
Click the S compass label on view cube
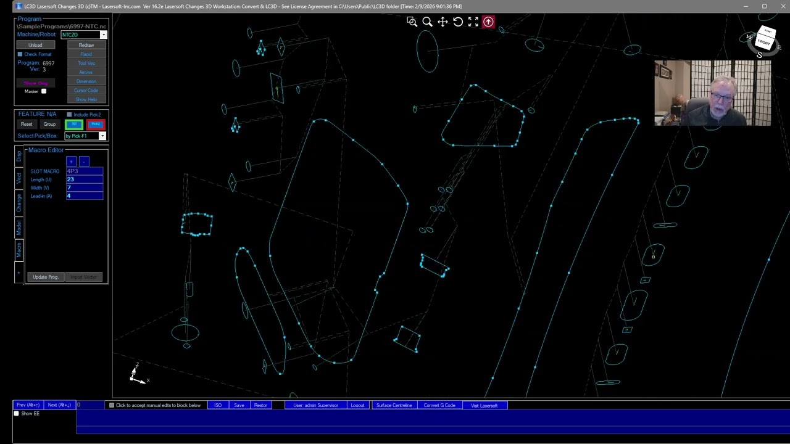[x=759, y=55]
